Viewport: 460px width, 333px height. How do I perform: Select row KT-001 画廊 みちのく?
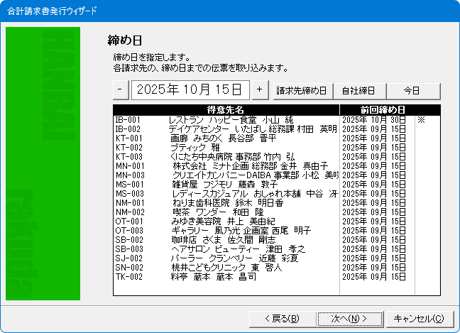pyautogui.click(x=226, y=138)
